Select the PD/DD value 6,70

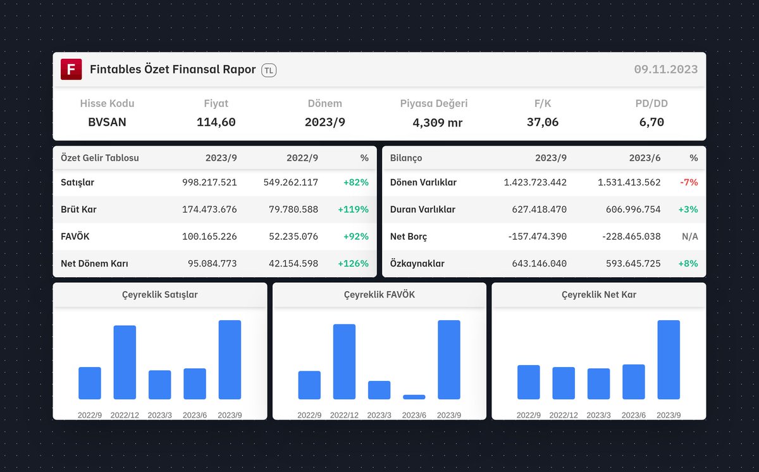(650, 123)
